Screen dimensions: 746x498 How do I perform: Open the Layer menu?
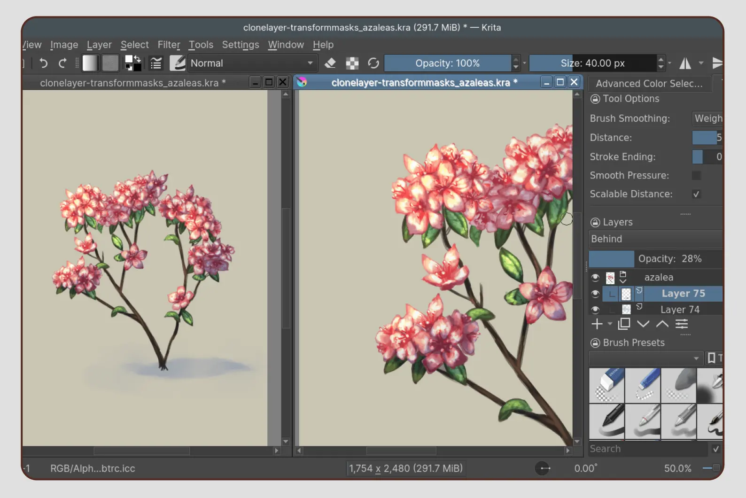99,45
